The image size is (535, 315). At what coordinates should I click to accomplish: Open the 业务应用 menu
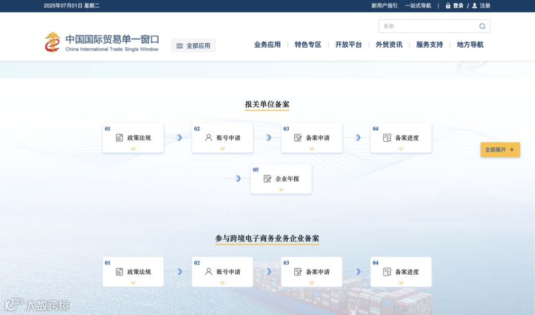267,45
